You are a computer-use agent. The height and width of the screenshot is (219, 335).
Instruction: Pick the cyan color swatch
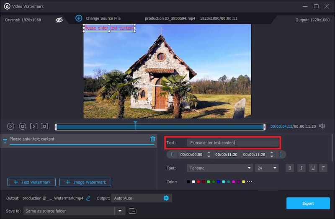[x=224, y=182]
